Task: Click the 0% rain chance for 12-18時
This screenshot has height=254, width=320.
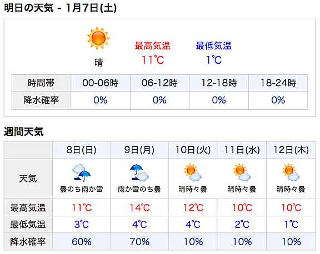Action: (219, 100)
